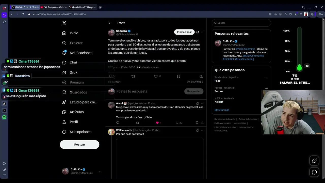Click the snapshot camera icon in address bar

pos(275,14)
